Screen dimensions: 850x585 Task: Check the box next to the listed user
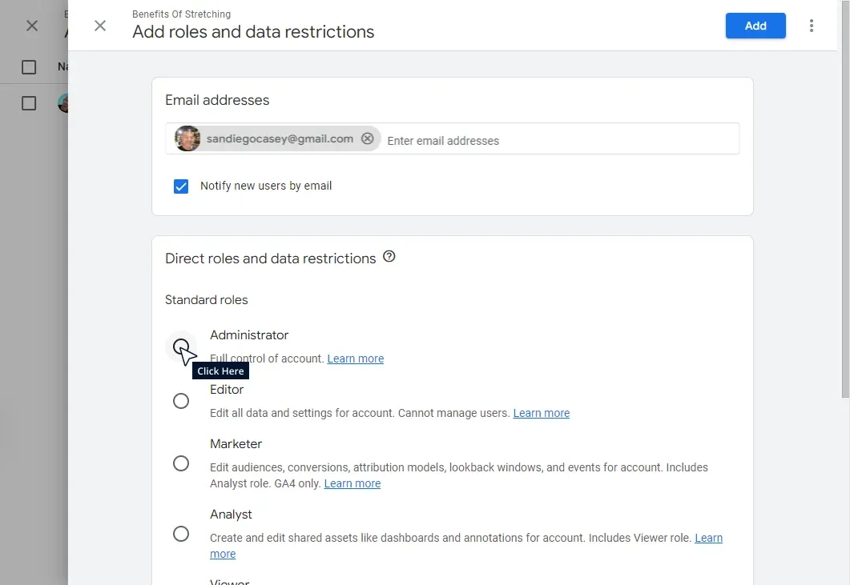(x=29, y=102)
